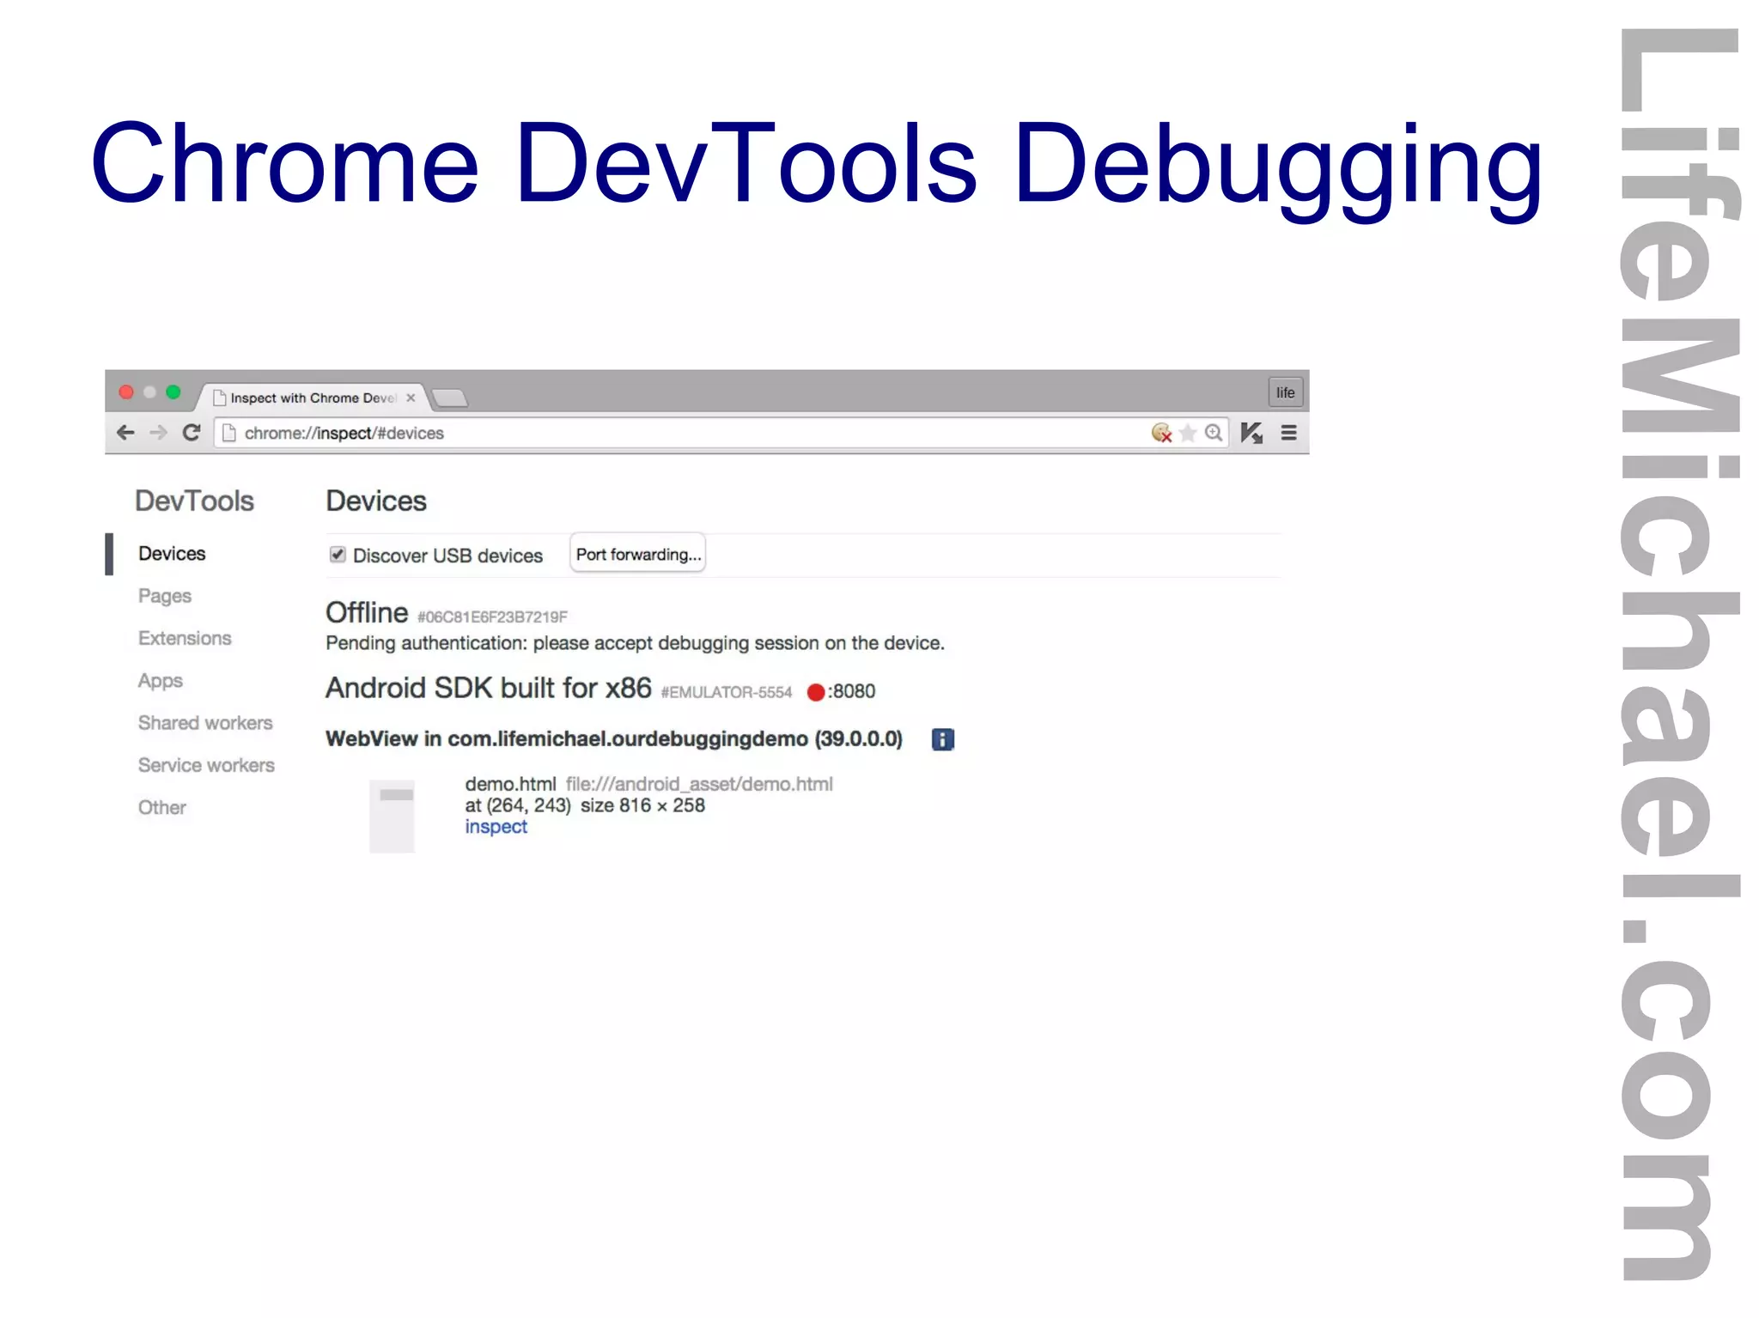Click the size 816 × 258 text
1759x1318 pixels.
tap(642, 805)
